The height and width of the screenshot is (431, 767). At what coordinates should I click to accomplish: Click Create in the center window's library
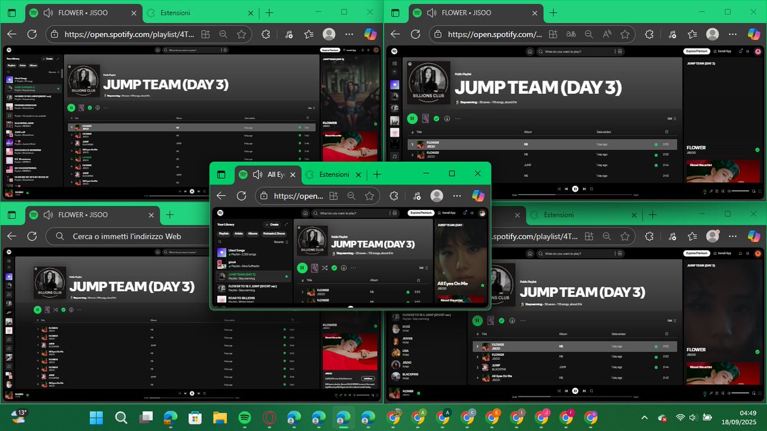[x=272, y=225]
